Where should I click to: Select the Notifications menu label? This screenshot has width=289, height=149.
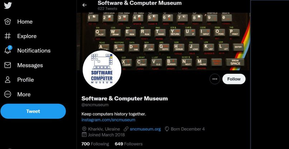click(34, 51)
